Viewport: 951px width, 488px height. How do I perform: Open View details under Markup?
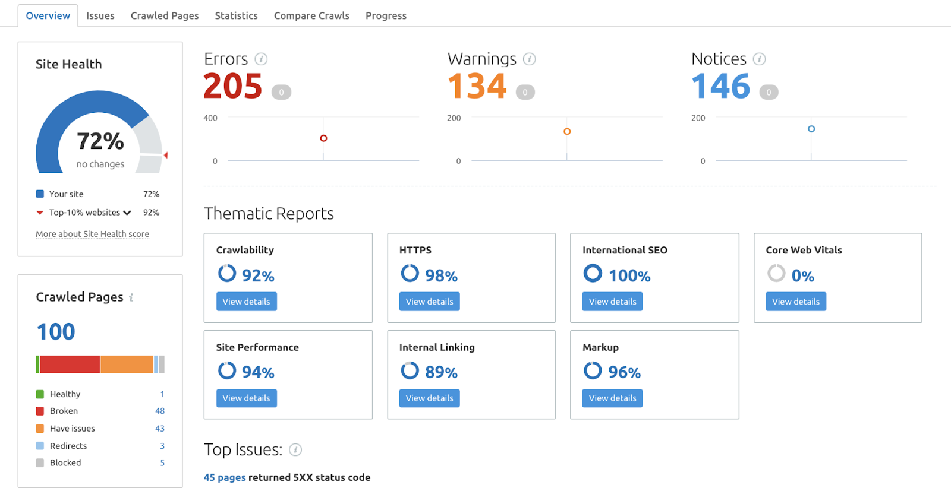(612, 398)
